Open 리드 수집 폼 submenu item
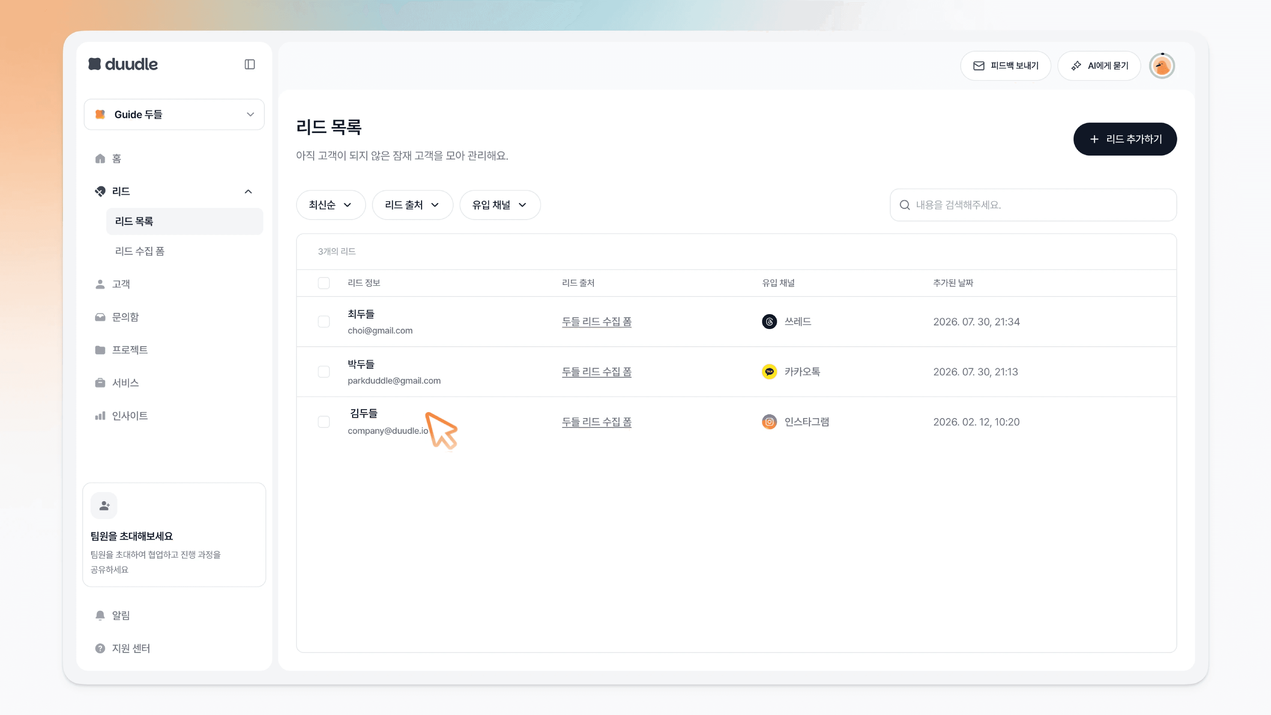The height and width of the screenshot is (715, 1271). [x=140, y=251]
